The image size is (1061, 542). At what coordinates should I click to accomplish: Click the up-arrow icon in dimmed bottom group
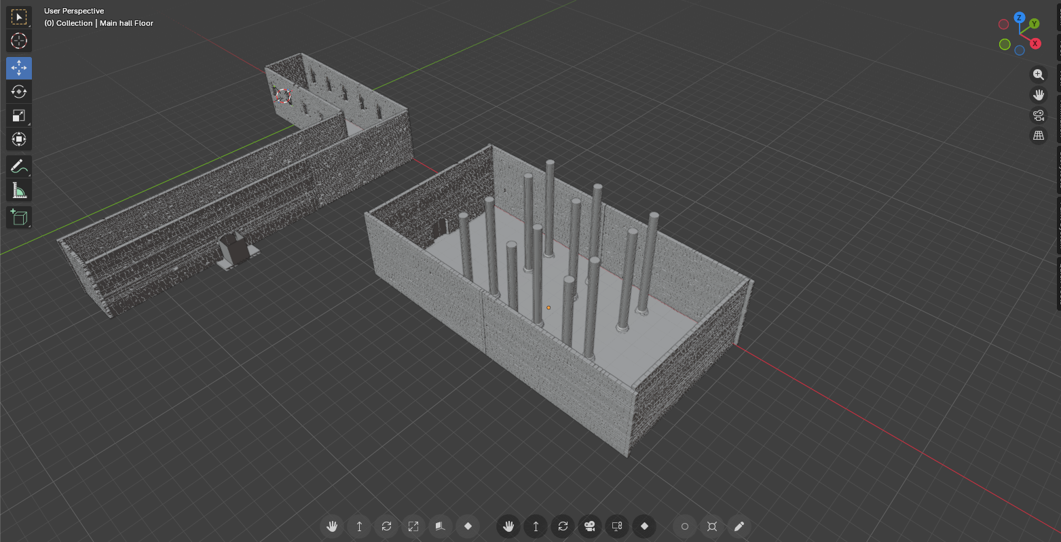pos(359,526)
